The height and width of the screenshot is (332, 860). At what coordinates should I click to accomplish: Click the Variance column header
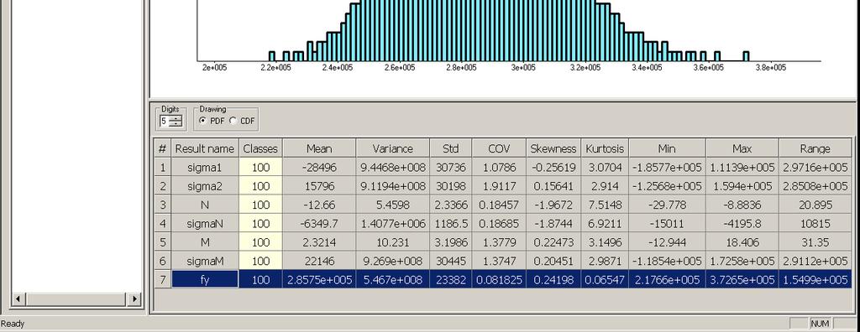click(392, 148)
